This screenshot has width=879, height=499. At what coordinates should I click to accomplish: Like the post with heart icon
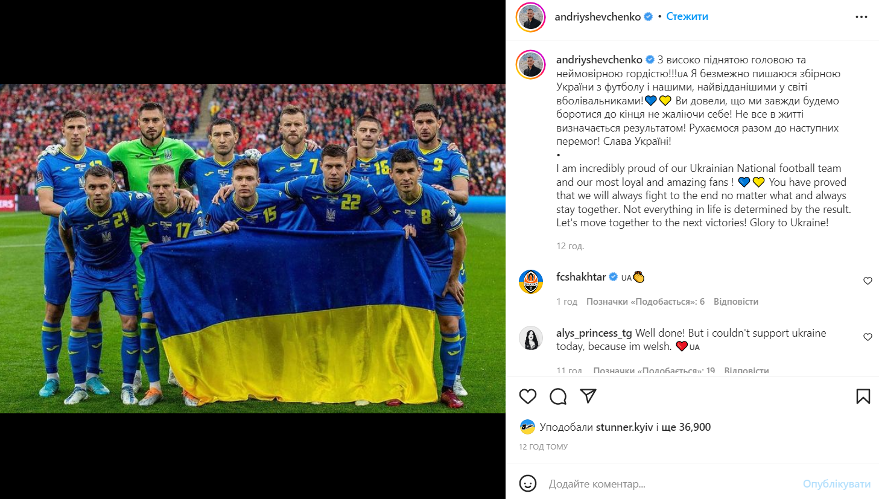(x=528, y=396)
